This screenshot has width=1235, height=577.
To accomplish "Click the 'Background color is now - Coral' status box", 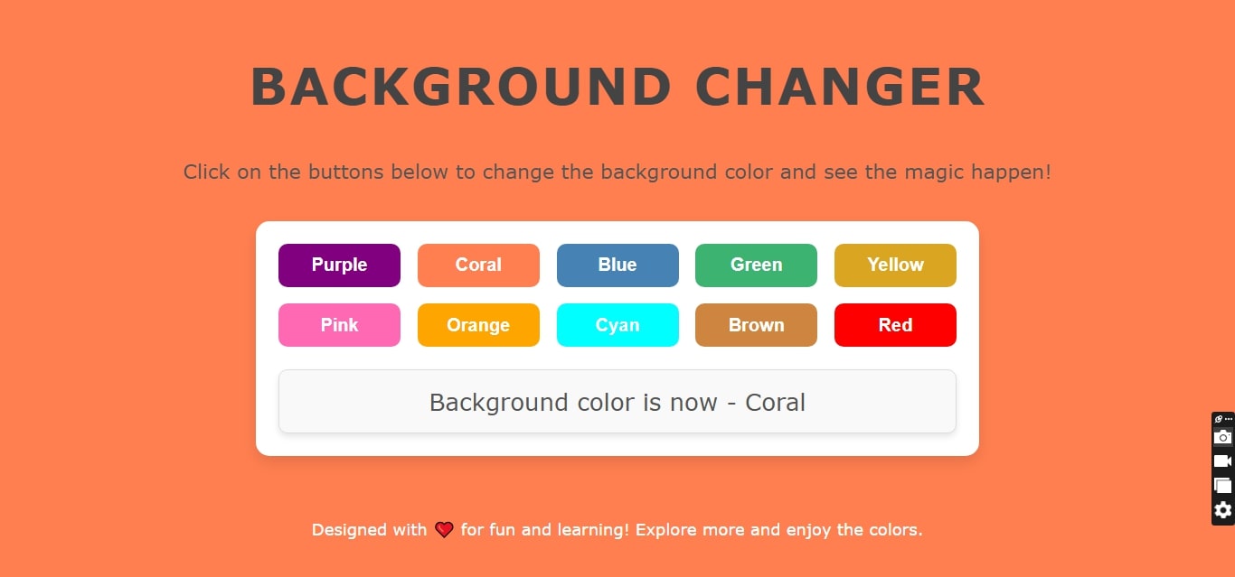I will (x=617, y=402).
